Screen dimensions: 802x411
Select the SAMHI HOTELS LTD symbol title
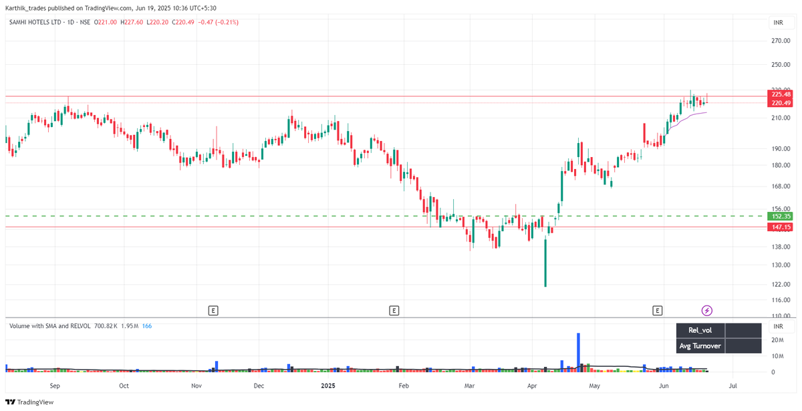(35, 22)
